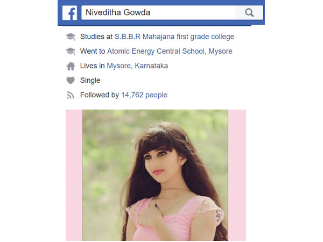Open the profile photo of woman in pink
The image size is (323, 242).
tap(155, 175)
